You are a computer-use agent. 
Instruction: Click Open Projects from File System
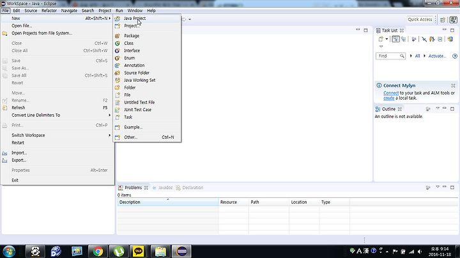[x=57, y=33]
